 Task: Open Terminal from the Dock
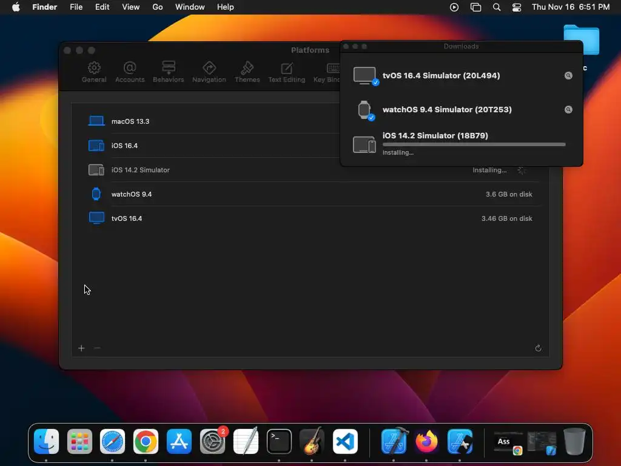279,441
